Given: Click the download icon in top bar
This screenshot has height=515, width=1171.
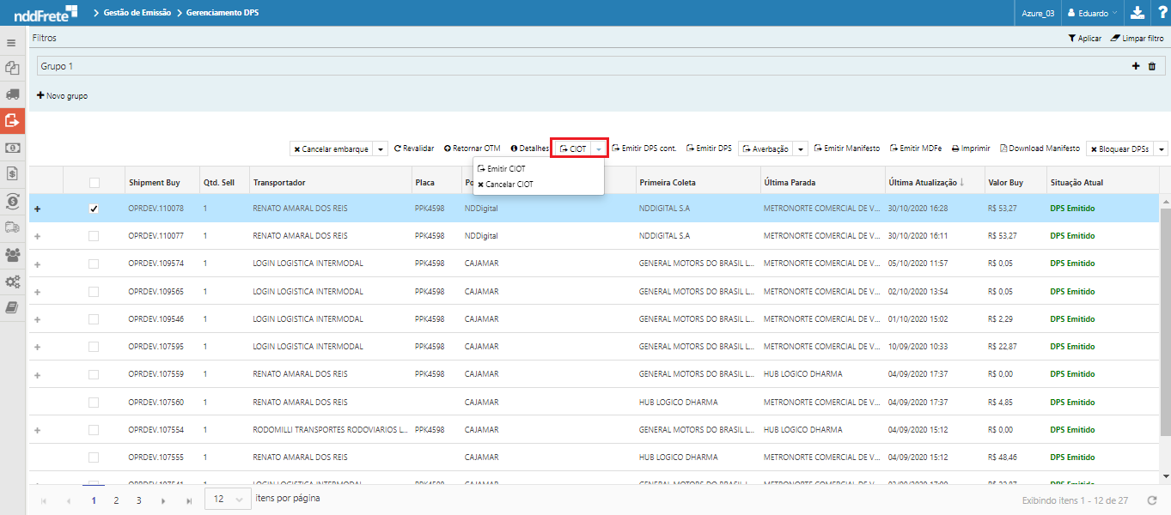Looking at the screenshot, I should [1137, 13].
